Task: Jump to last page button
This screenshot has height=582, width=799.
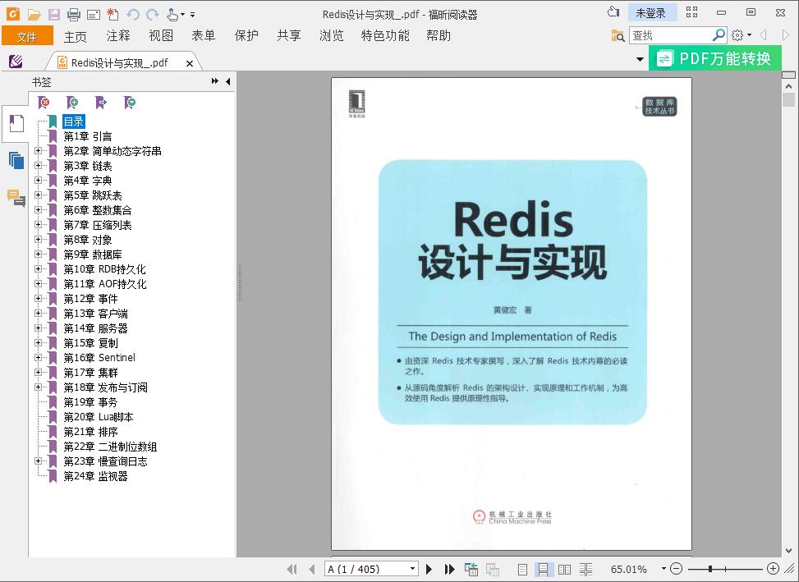Action: pyautogui.click(x=449, y=569)
